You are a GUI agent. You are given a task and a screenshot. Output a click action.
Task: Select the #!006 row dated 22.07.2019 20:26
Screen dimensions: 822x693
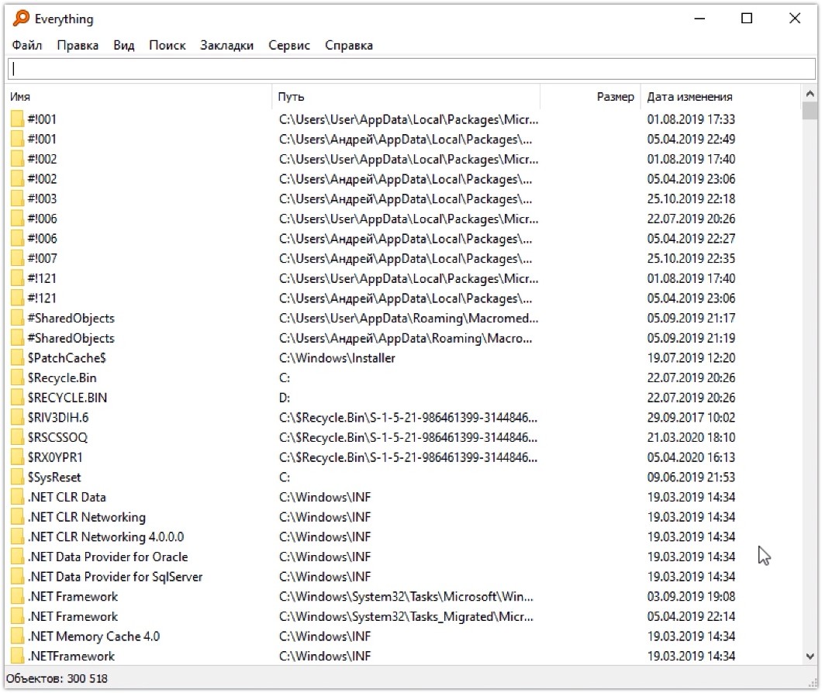pos(404,219)
